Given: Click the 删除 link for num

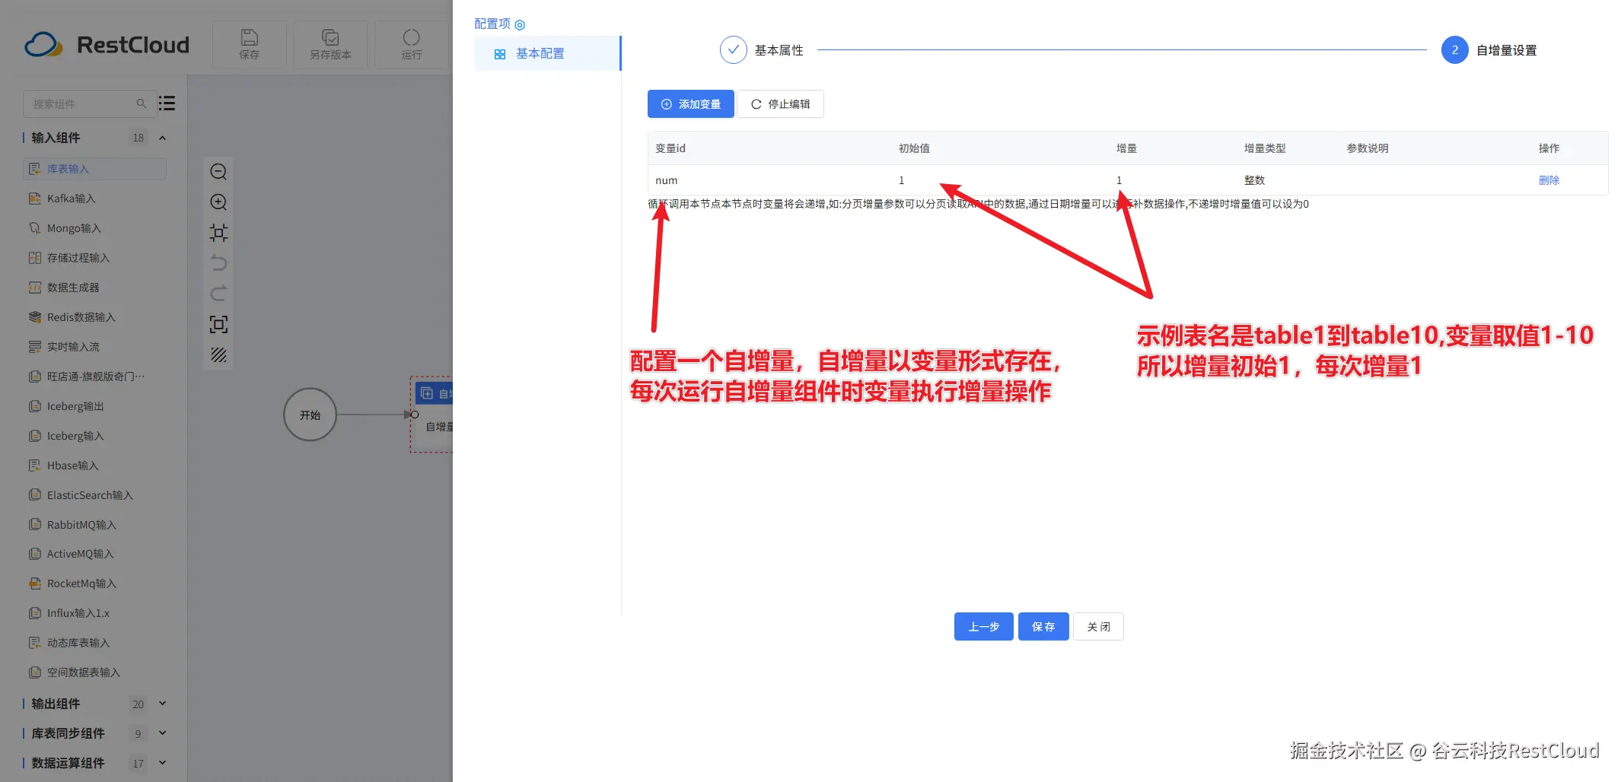Looking at the screenshot, I should [1549, 180].
